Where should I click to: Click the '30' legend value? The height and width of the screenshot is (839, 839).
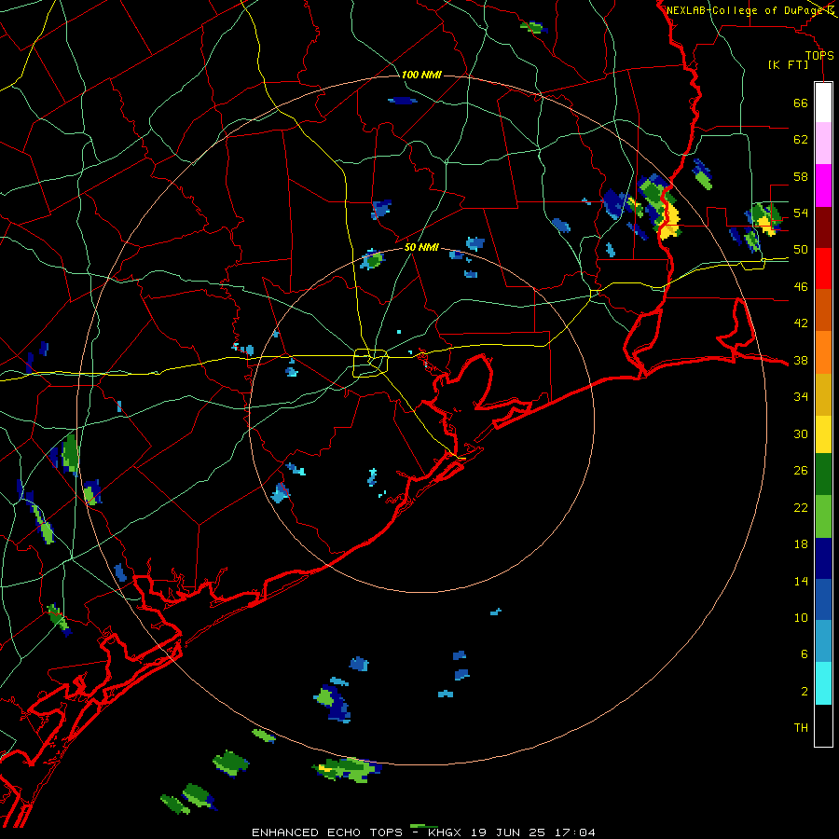(801, 433)
